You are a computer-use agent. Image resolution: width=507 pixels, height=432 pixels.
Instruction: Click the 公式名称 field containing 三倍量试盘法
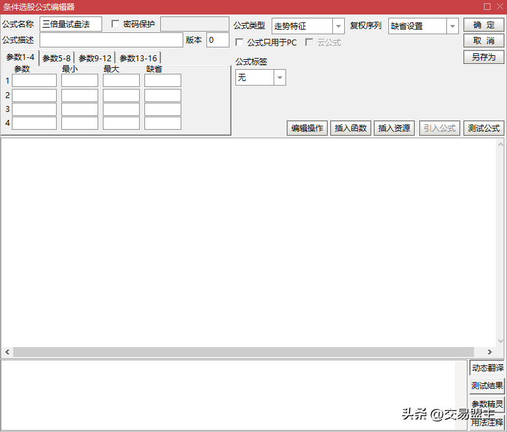[x=71, y=24]
